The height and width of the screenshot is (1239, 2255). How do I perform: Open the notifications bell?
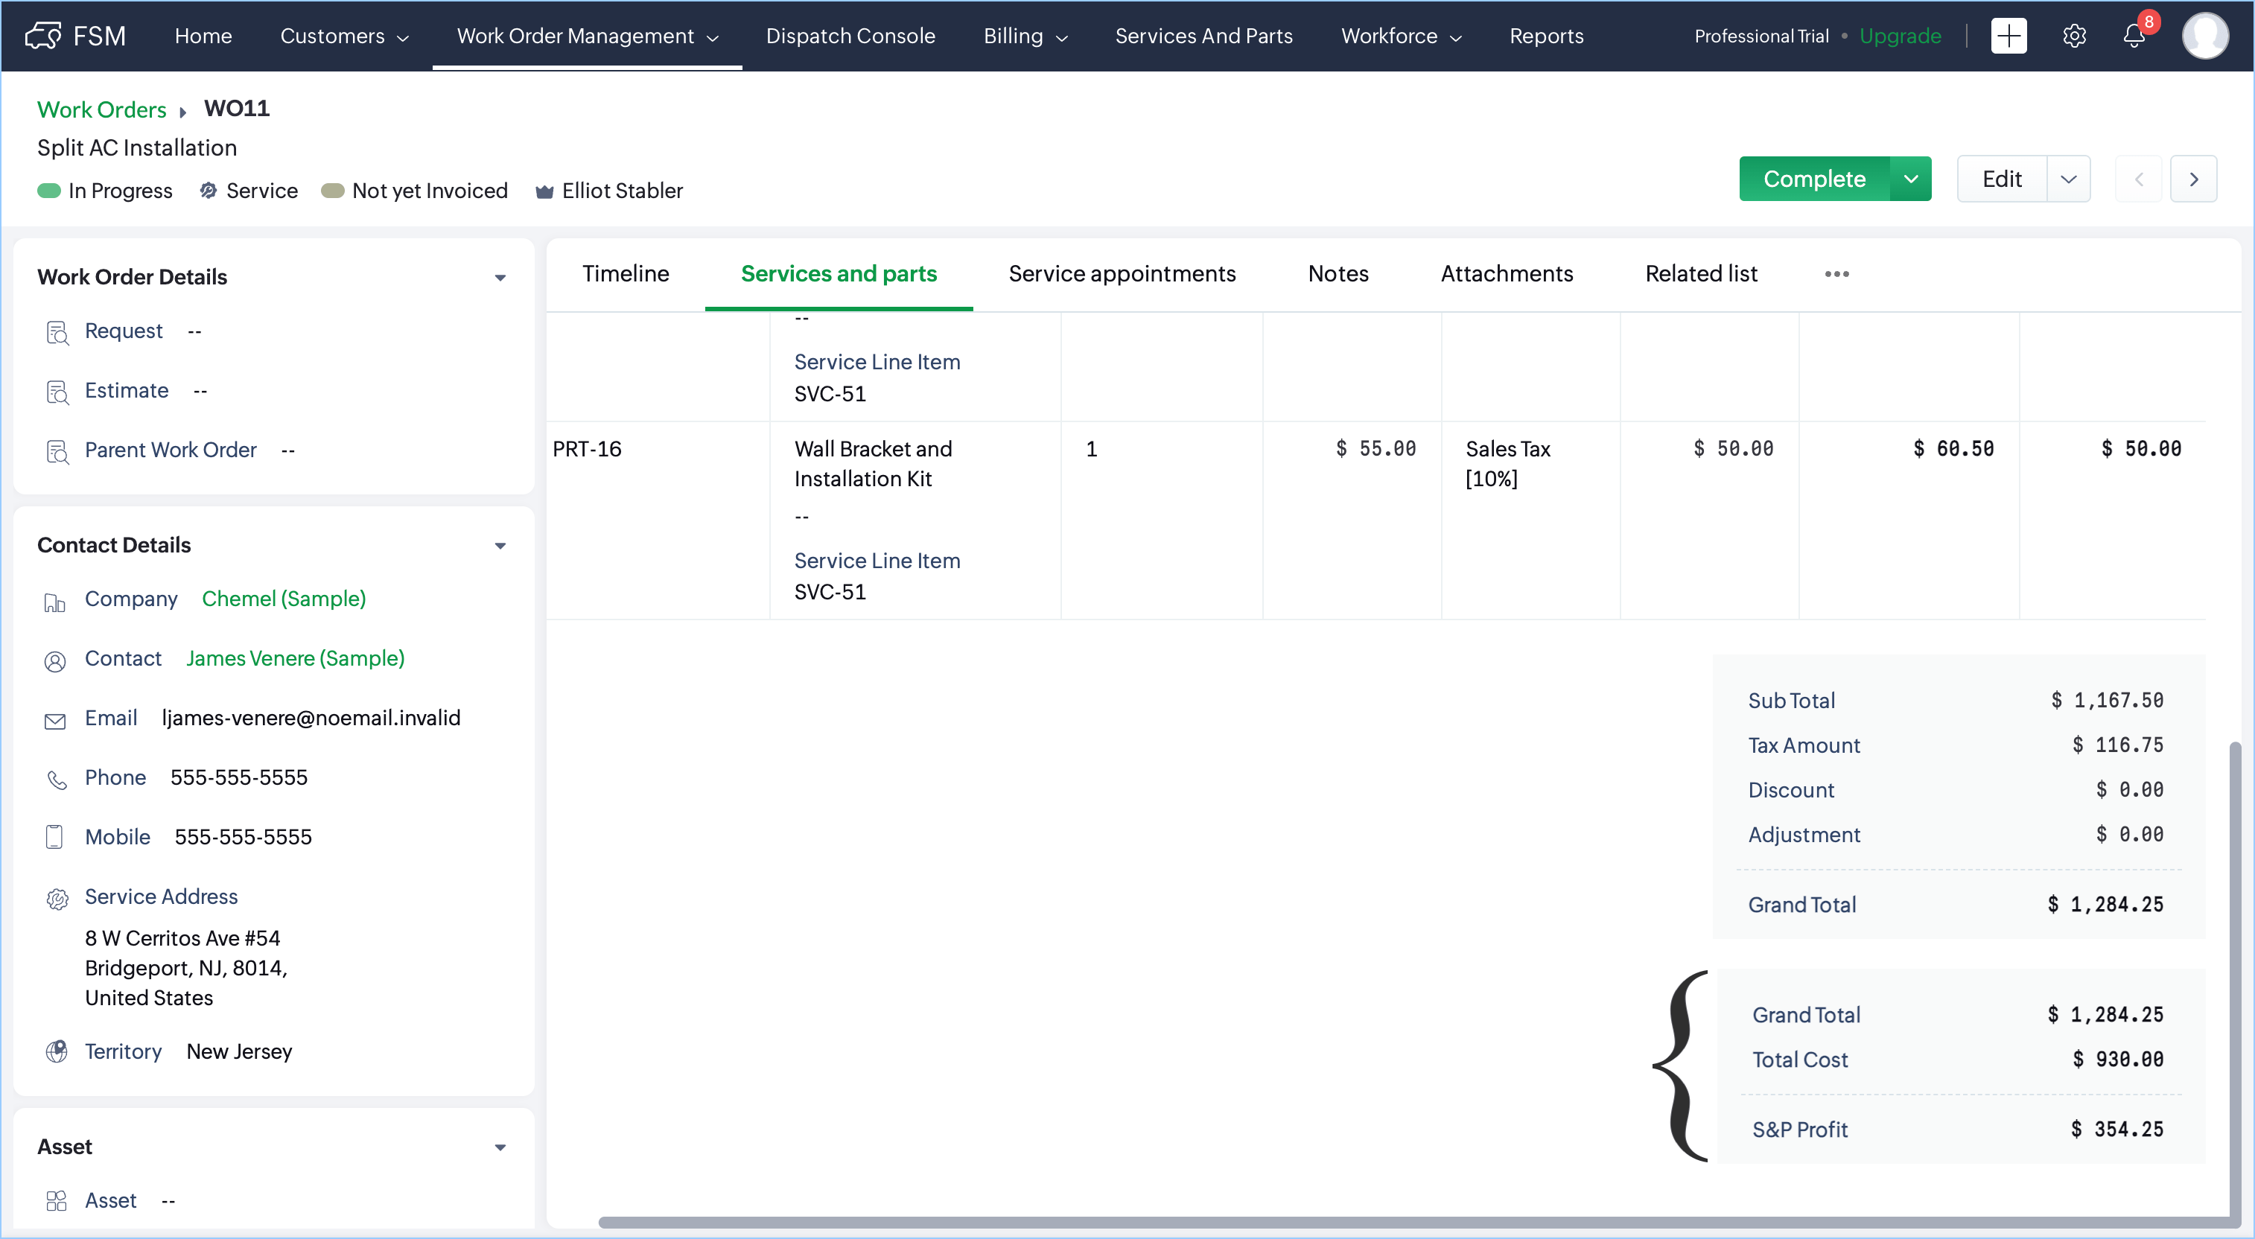[x=2134, y=36]
